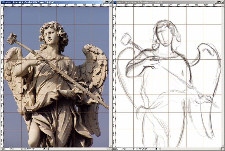Open status bar options arrow in Master_Study01.psd window

[x=157, y=149]
